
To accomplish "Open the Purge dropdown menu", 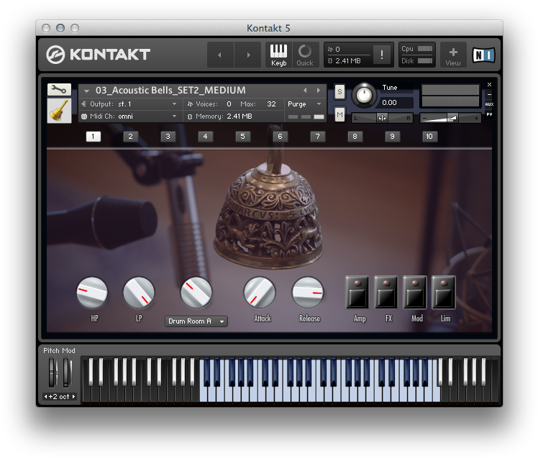I will [x=306, y=104].
